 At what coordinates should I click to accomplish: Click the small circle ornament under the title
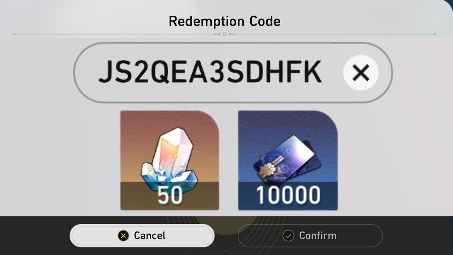224,34
